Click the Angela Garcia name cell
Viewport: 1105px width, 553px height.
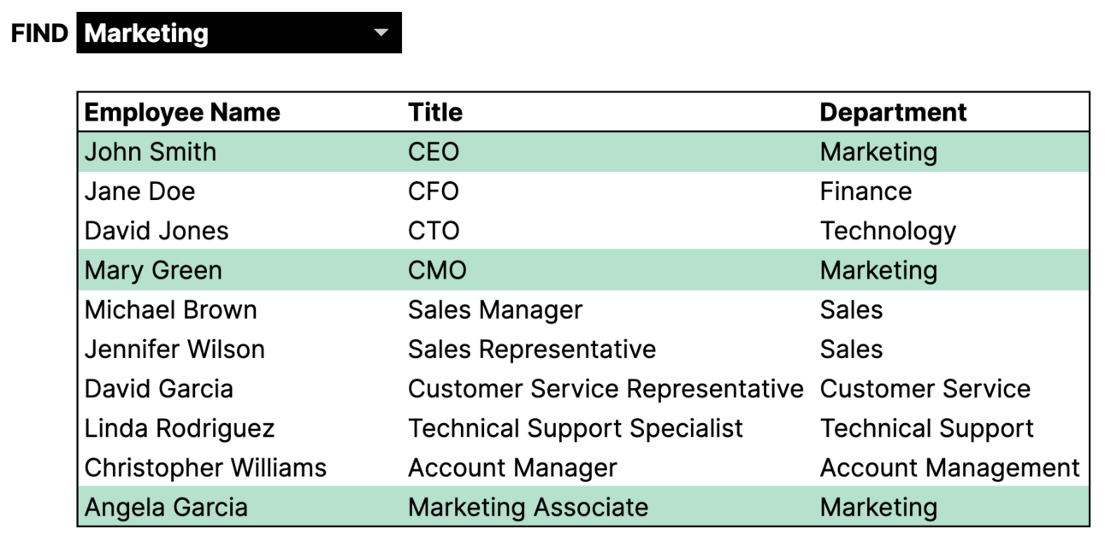click(x=166, y=508)
